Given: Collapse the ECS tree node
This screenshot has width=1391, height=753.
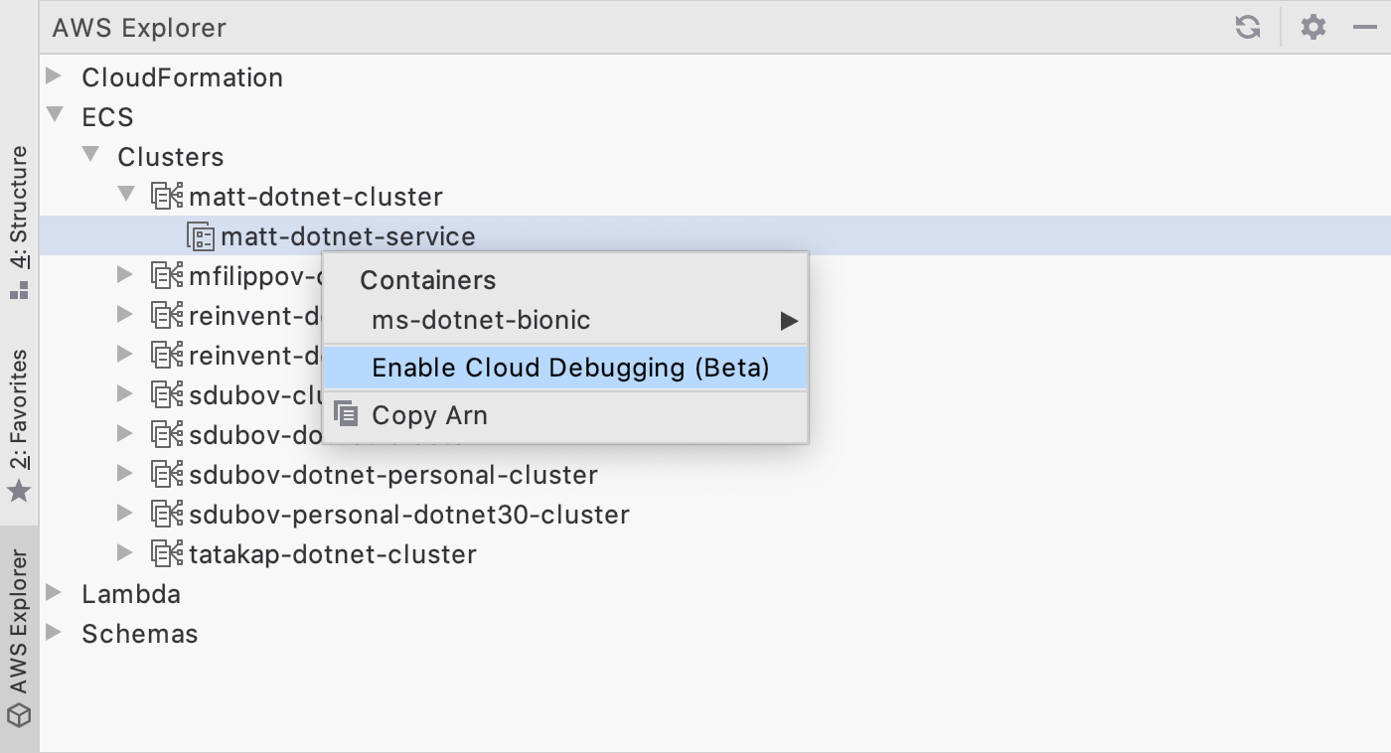Looking at the screenshot, I should click(56, 116).
